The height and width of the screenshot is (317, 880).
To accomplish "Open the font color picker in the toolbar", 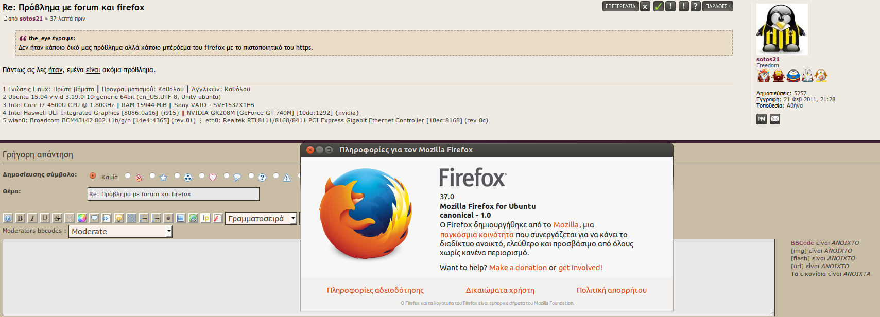I will tap(82, 218).
